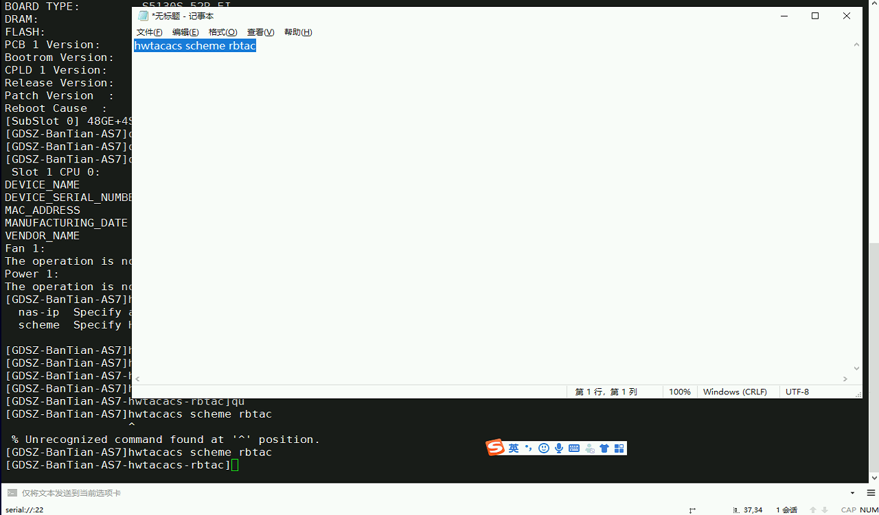
Task: Click the 'FLASH:' line in terminal
Action: [x=25, y=32]
